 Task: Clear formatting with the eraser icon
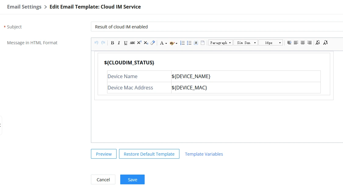click(x=153, y=43)
